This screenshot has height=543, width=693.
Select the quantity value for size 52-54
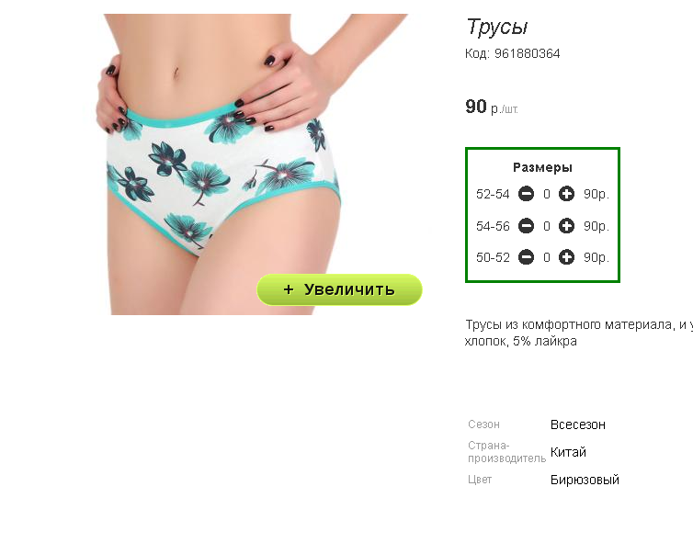[547, 194]
